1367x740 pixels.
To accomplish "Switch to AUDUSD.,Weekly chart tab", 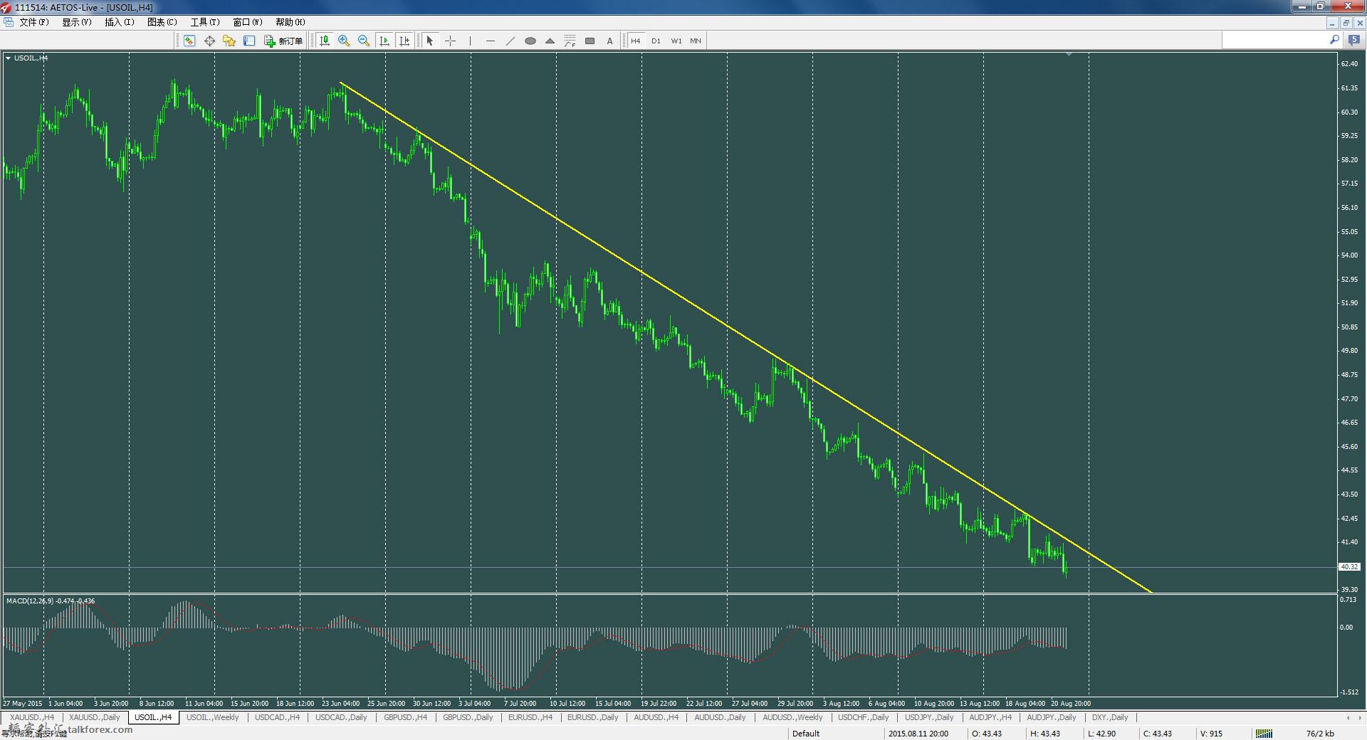I will [x=792, y=717].
